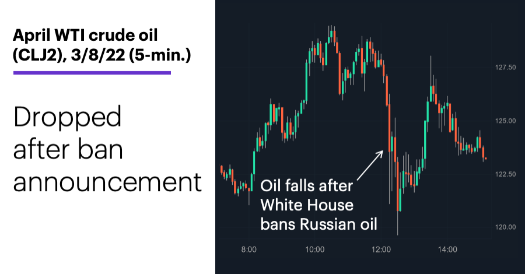Click the 127.50 price axis label
The height and width of the screenshot is (274, 525).
pos(506,68)
